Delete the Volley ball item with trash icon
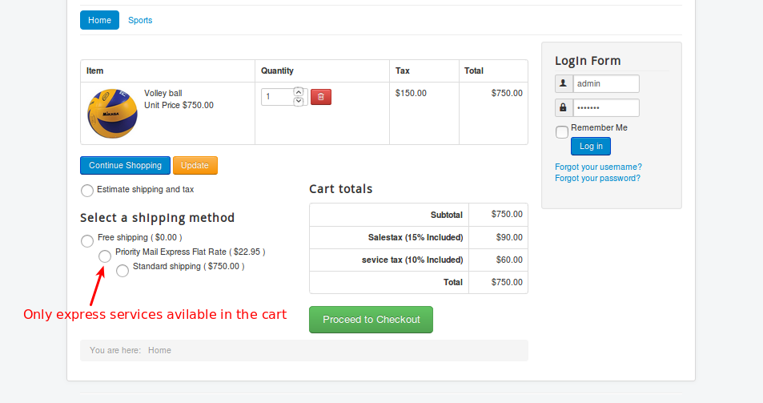Viewport: 763px width, 403px height. coord(320,97)
